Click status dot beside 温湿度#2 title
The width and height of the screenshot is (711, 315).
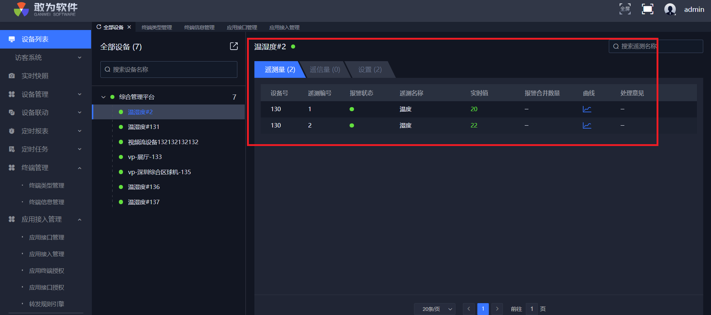(293, 46)
